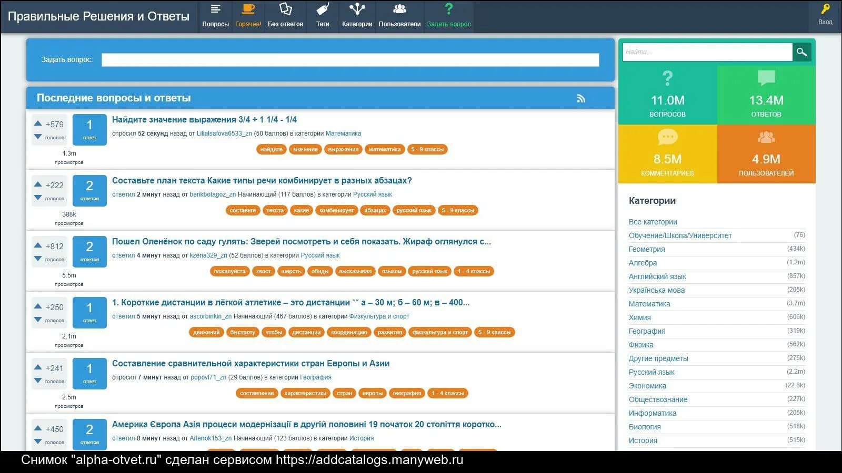
Task: Select Экономика category in sidebar
Action: pyautogui.click(x=647, y=386)
